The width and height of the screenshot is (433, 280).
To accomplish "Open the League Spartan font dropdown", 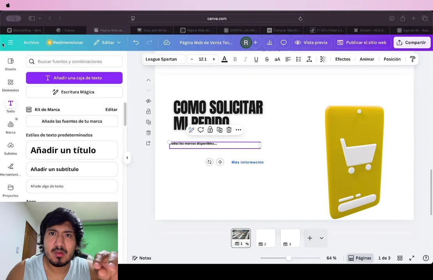I will click(x=164, y=59).
